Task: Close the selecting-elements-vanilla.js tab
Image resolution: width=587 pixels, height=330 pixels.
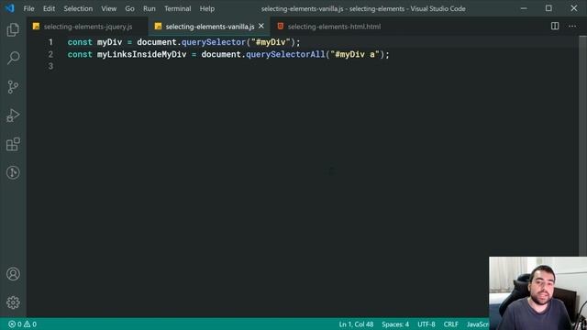Action: coord(260,26)
